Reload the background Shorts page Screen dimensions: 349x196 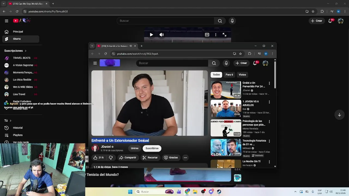click(17, 11)
